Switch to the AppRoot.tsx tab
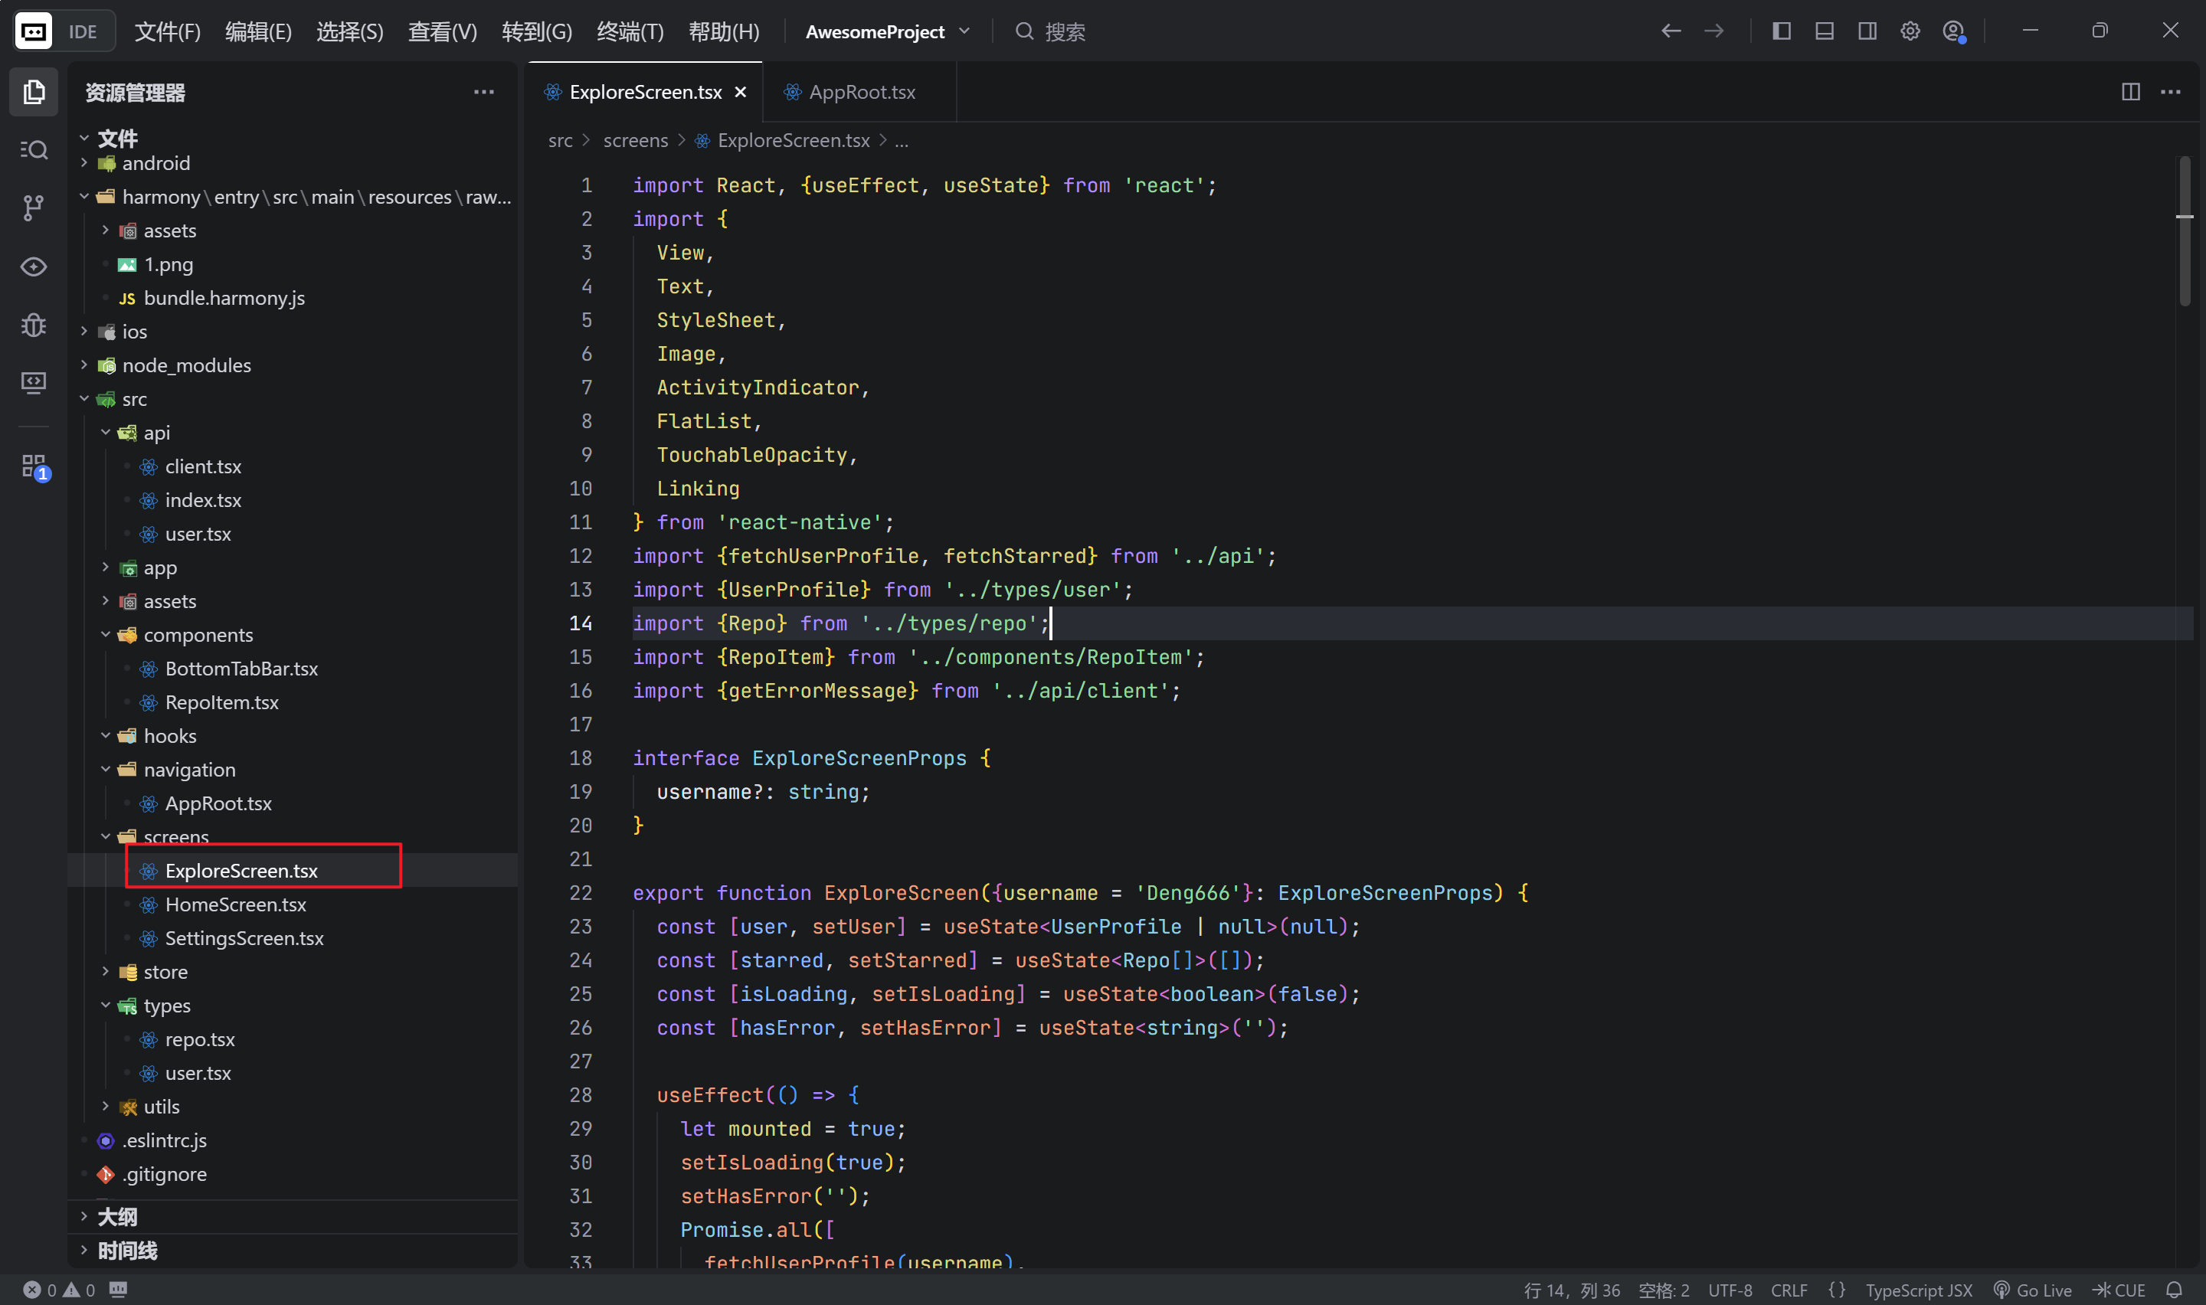This screenshot has width=2206, height=1305. pyautogui.click(x=860, y=91)
